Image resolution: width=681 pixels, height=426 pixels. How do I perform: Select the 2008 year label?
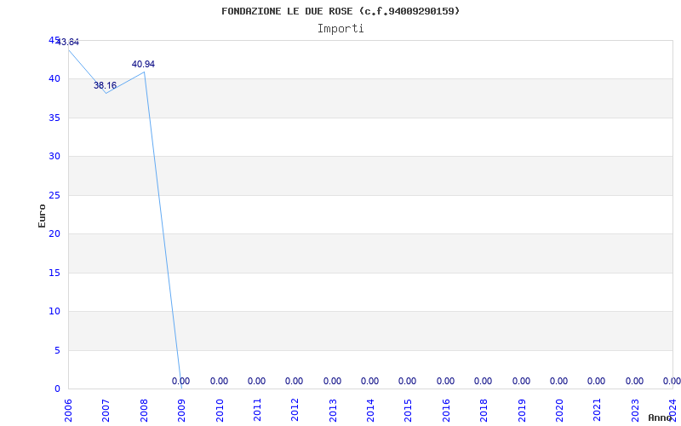tap(144, 410)
